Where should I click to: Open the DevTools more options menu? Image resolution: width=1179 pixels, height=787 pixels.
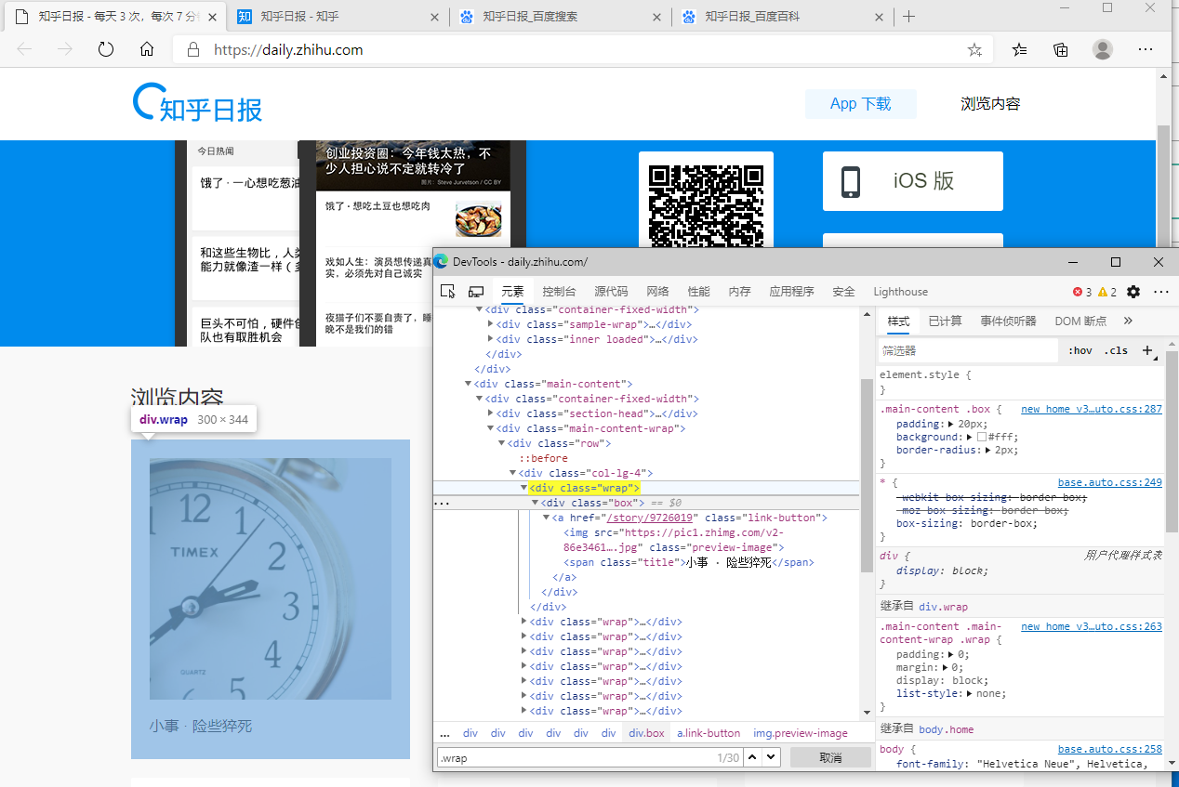point(1160,292)
